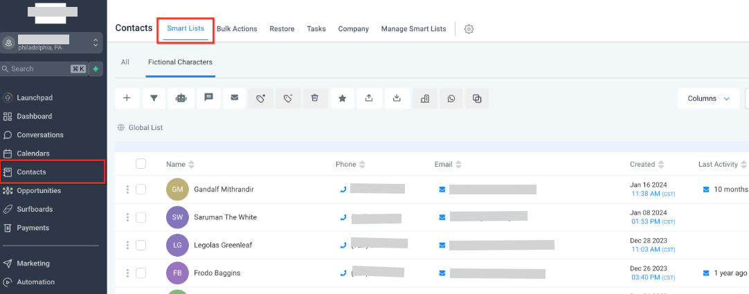This screenshot has height=294, width=749.
Task: Click the add contact plus icon
Action: pyautogui.click(x=127, y=98)
